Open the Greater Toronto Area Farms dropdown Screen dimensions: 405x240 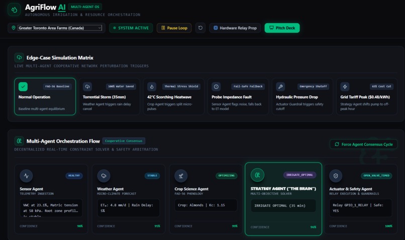[60, 28]
